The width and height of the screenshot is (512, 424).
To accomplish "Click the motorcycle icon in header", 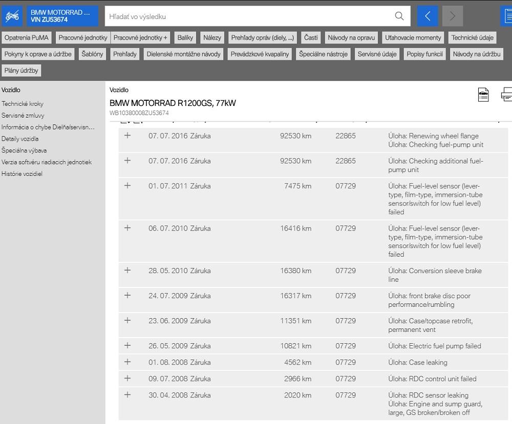I will pos(12,16).
